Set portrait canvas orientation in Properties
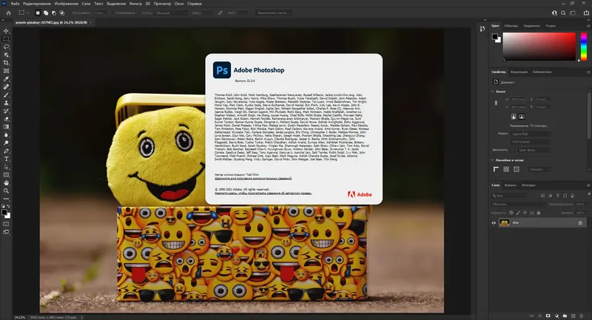Screen dimensions: 592x320 point(514,117)
